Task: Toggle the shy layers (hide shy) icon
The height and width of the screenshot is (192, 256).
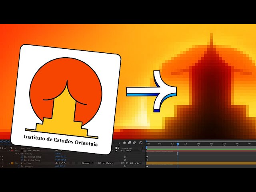Action: coord(124,143)
